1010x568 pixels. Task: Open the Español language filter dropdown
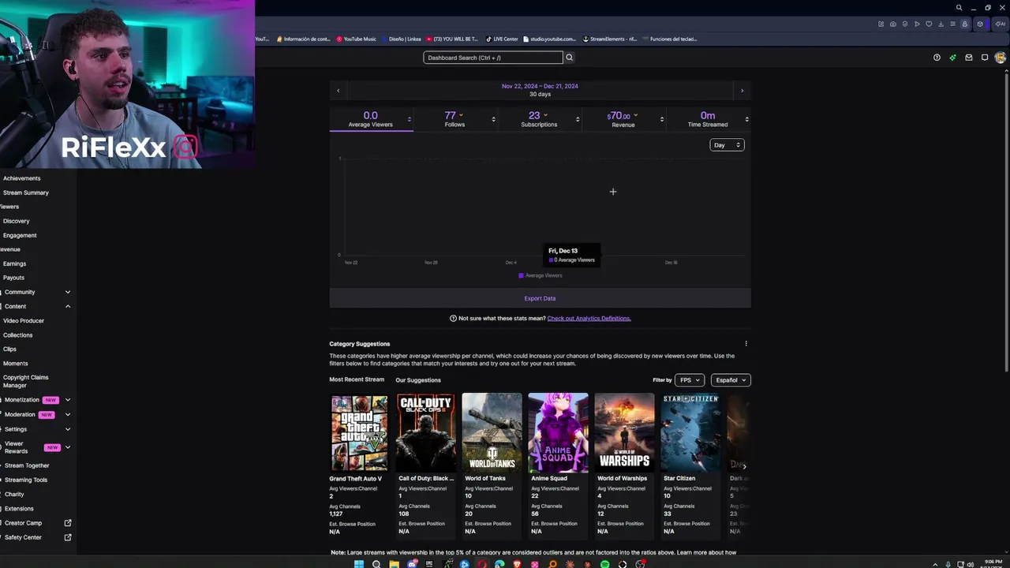point(731,380)
